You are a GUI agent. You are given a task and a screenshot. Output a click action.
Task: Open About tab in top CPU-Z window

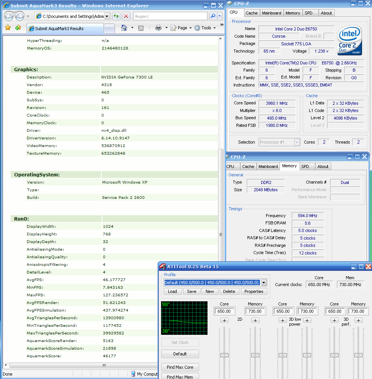point(326,13)
